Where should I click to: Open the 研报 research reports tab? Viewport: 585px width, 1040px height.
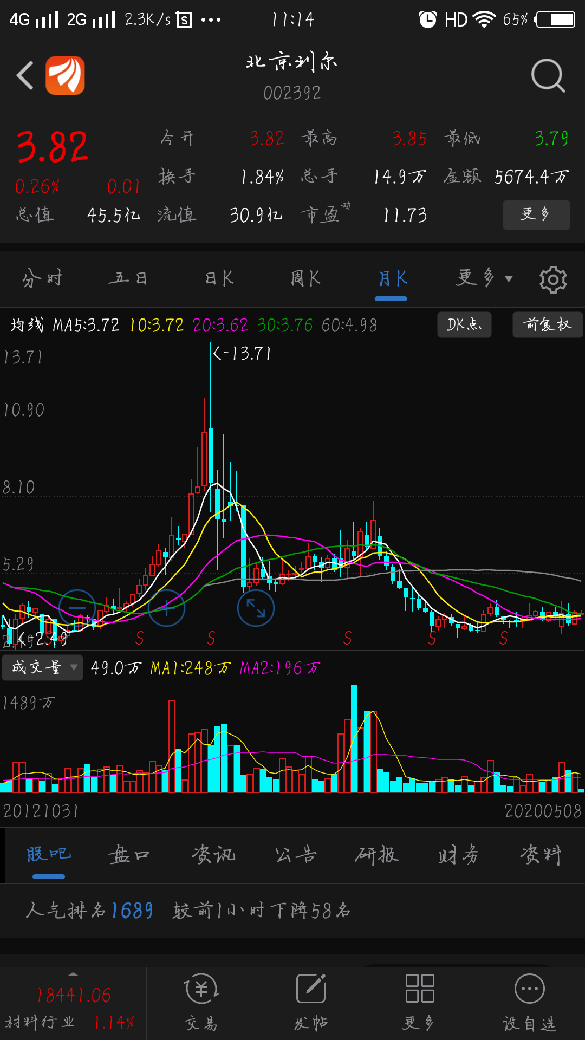point(377,855)
